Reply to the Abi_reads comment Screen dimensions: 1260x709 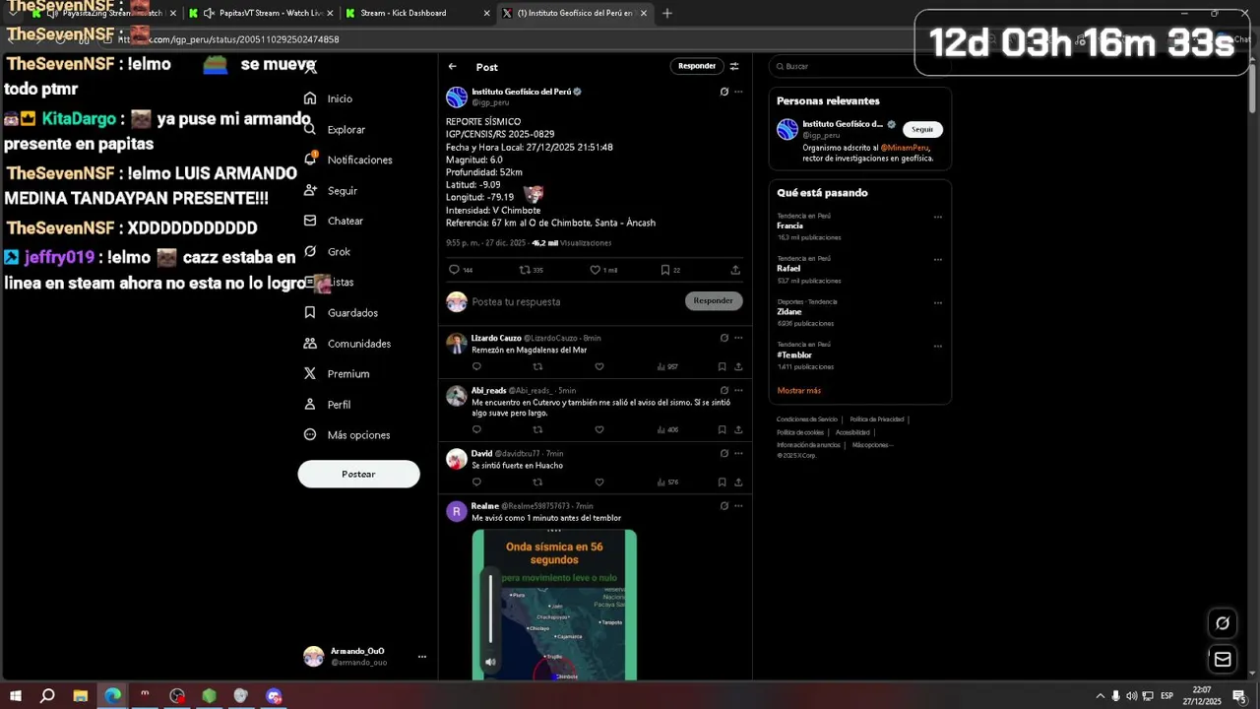pos(476,429)
